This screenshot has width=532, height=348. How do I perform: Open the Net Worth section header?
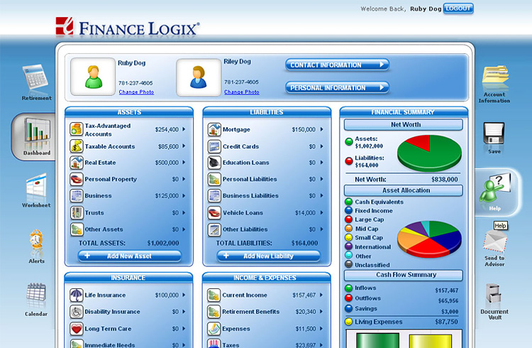[x=404, y=125]
